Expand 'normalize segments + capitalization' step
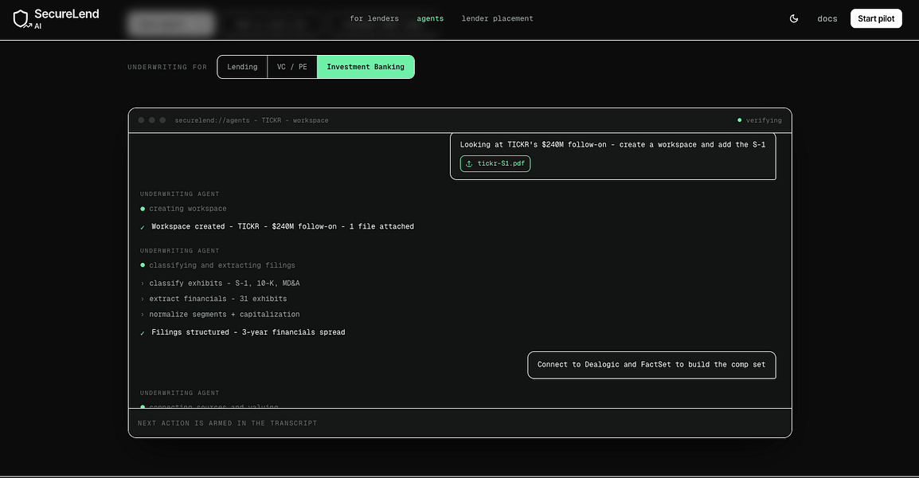This screenshot has width=919, height=478. [x=220, y=315]
